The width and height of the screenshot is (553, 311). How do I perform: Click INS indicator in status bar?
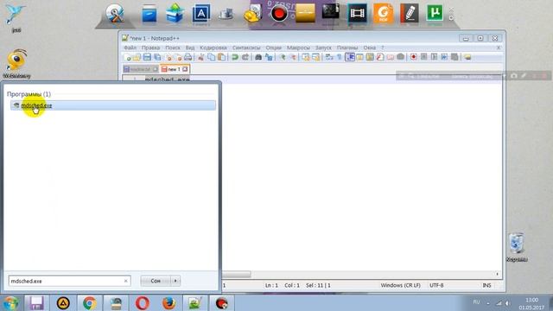point(487,285)
